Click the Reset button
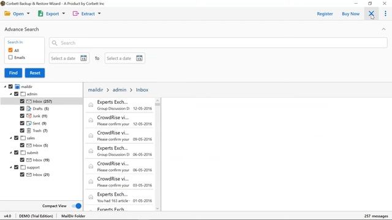392x220 pixels. (35, 73)
